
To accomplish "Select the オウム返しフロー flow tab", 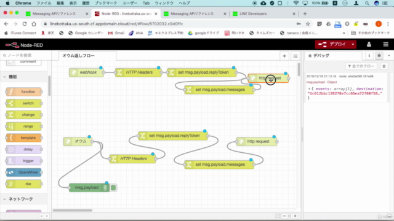I will pyautogui.click(x=87, y=56).
